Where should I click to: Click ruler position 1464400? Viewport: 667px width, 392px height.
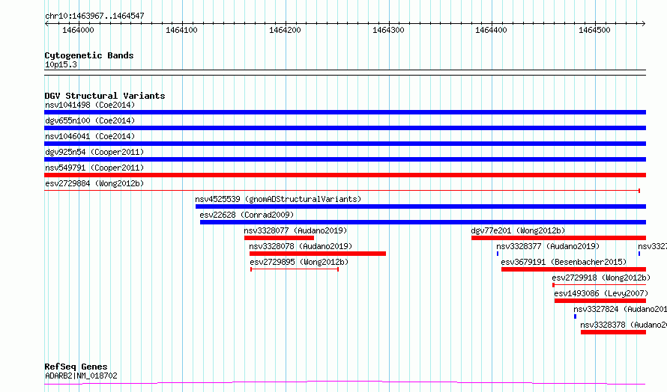coord(492,30)
